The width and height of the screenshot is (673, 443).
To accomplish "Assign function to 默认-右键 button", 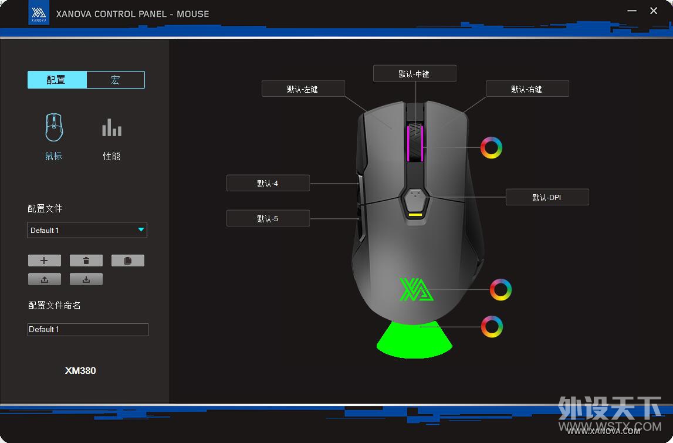I will click(527, 89).
